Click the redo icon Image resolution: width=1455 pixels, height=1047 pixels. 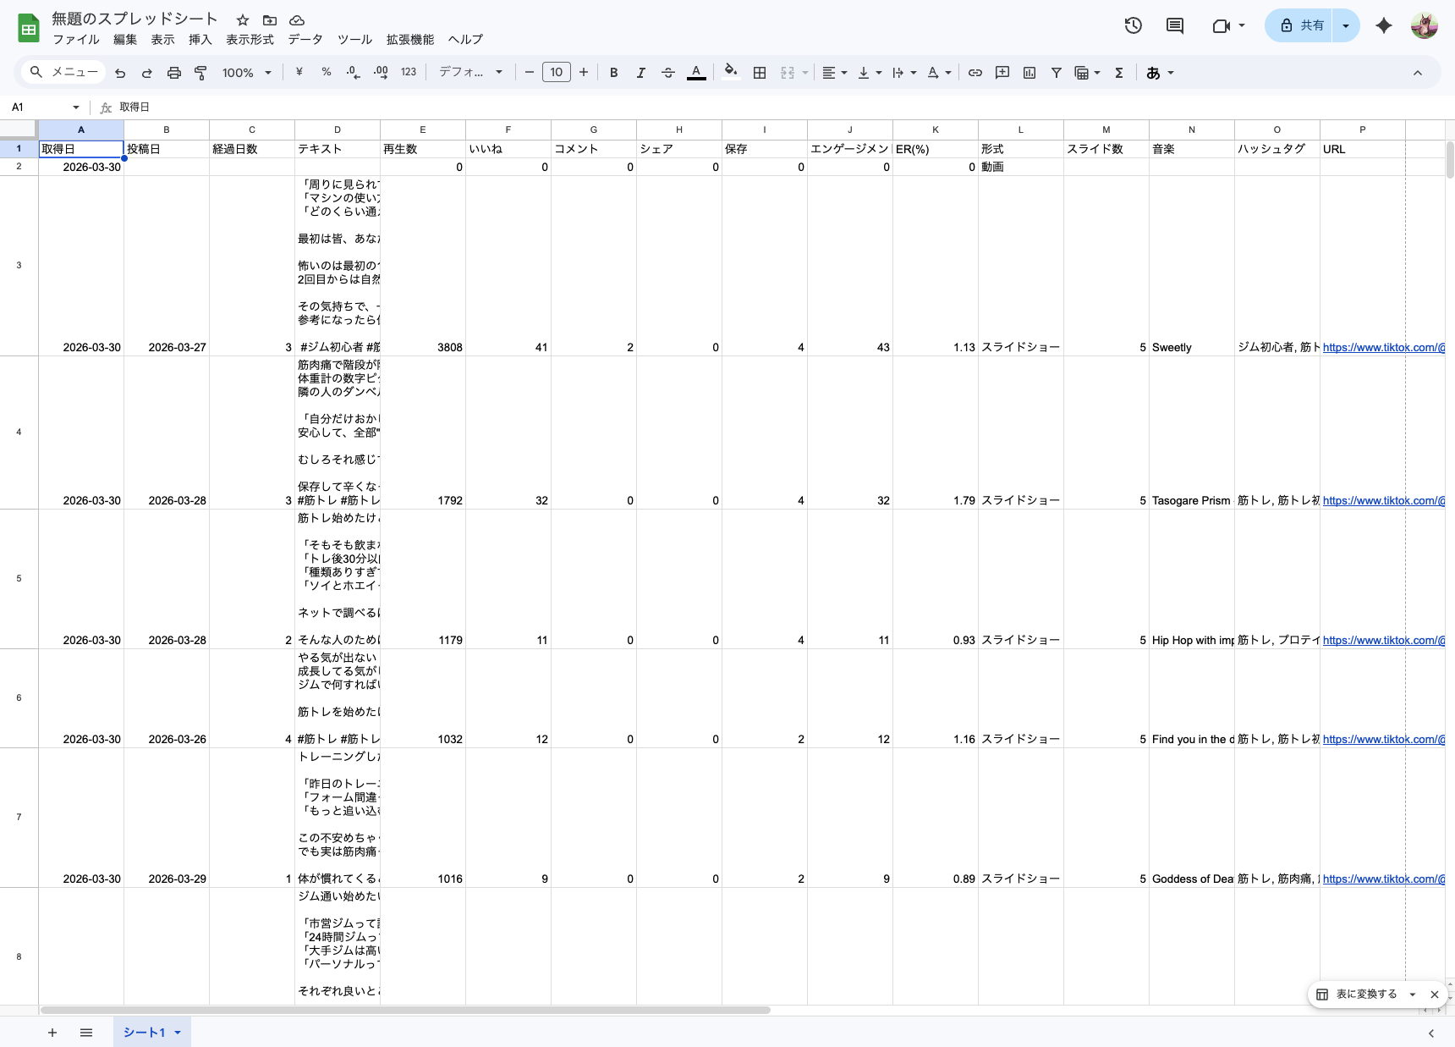(147, 73)
